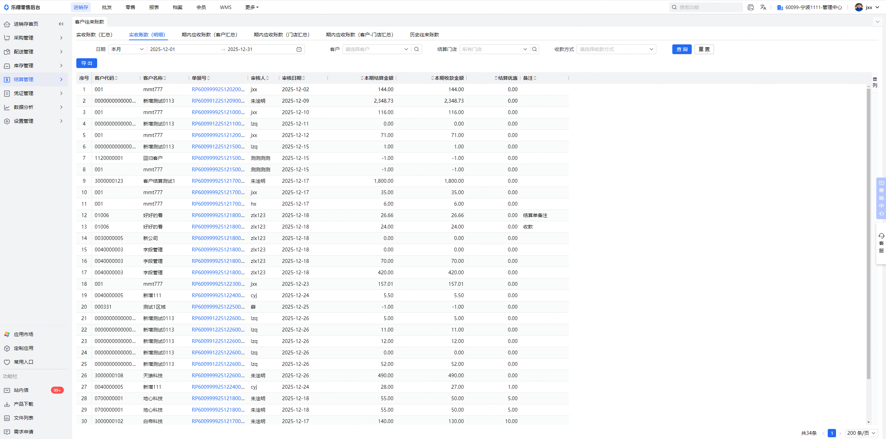The image size is (886, 439).
Task: Open the 批发 top menu
Action: pyautogui.click(x=107, y=7)
